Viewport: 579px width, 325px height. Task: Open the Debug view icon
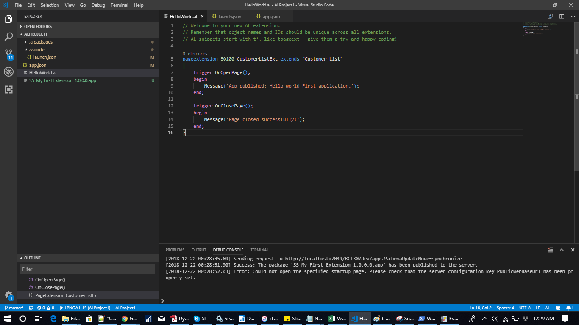pos(8,72)
